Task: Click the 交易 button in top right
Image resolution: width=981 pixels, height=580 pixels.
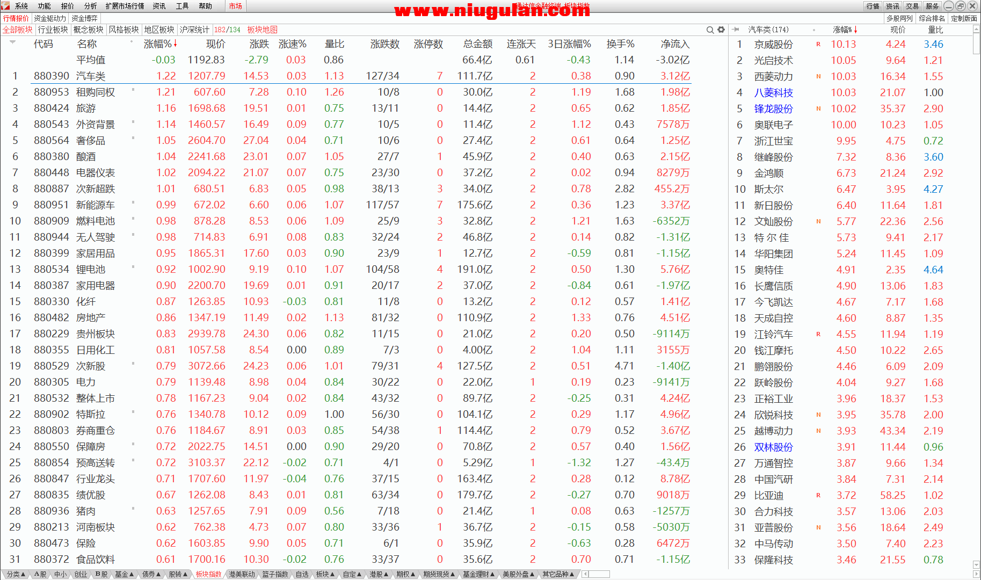Action: click(913, 6)
